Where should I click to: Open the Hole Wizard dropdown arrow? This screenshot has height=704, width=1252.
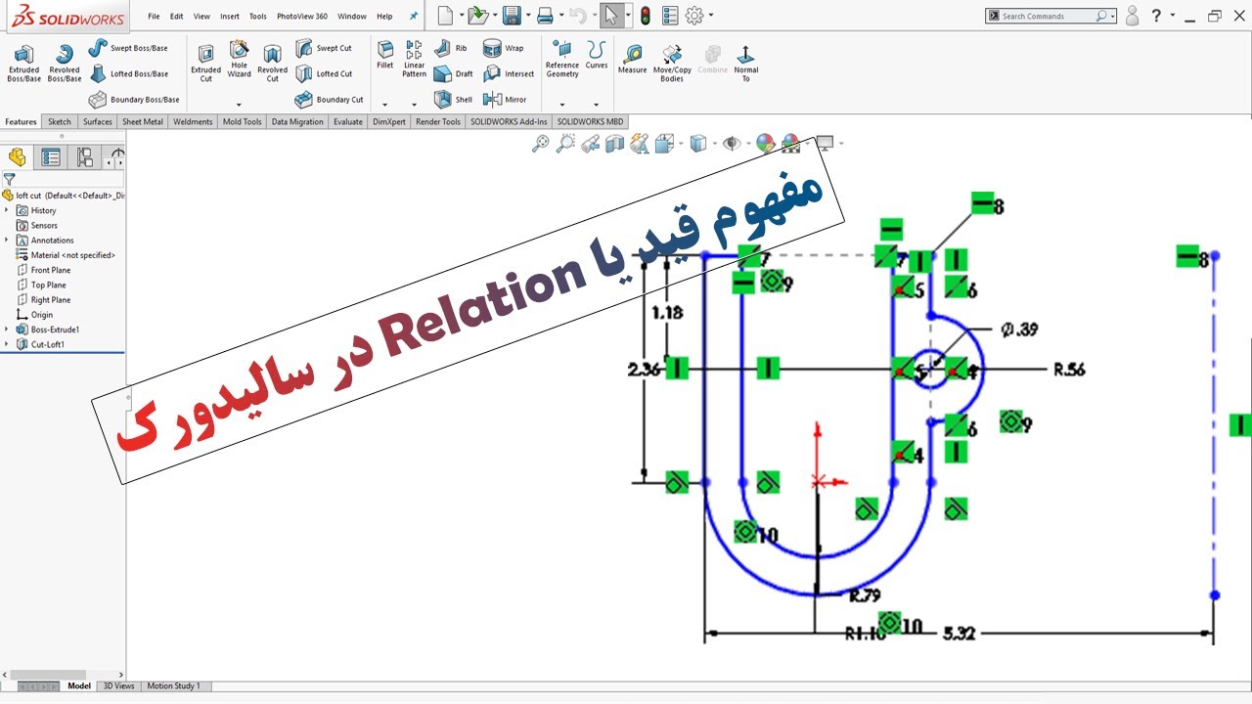[x=239, y=105]
